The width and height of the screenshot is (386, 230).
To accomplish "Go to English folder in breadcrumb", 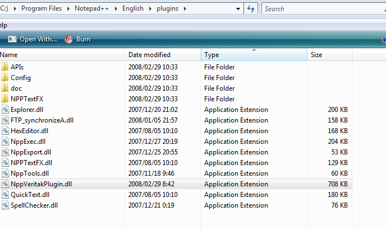I will 133,8.
